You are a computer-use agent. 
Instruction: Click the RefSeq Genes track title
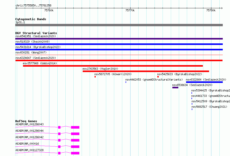click(26, 121)
